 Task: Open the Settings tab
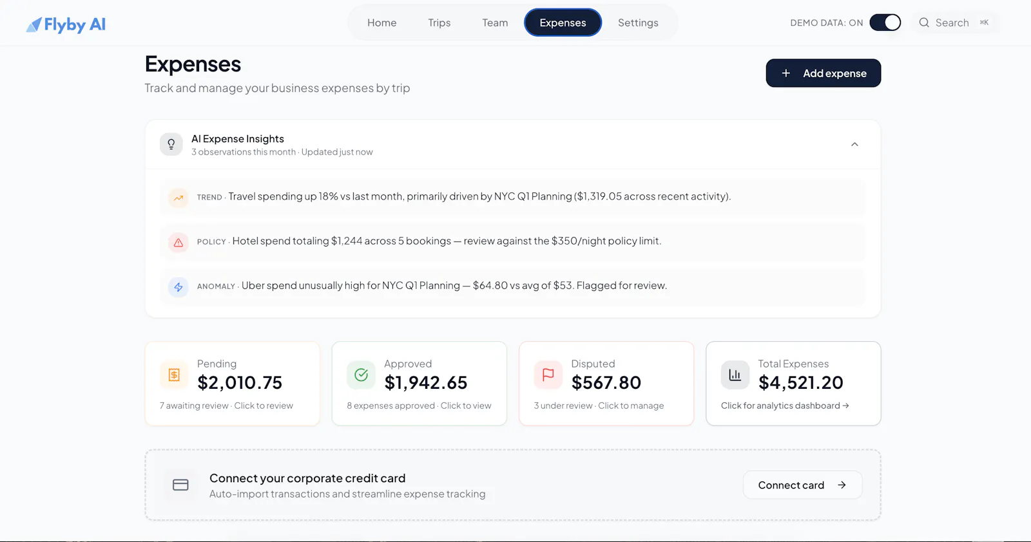pos(638,23)
